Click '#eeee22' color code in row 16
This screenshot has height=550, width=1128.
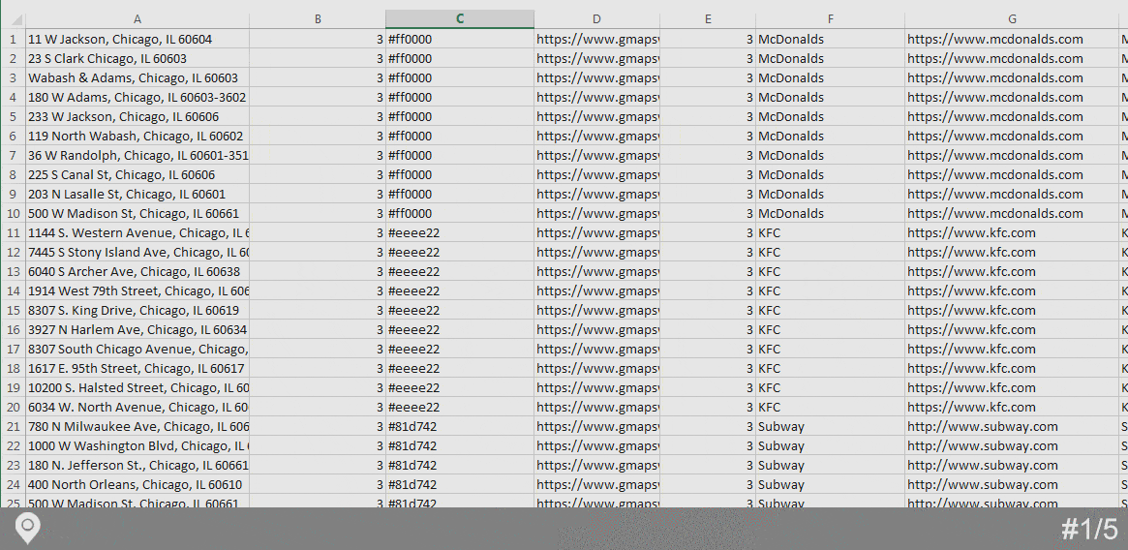460,330
